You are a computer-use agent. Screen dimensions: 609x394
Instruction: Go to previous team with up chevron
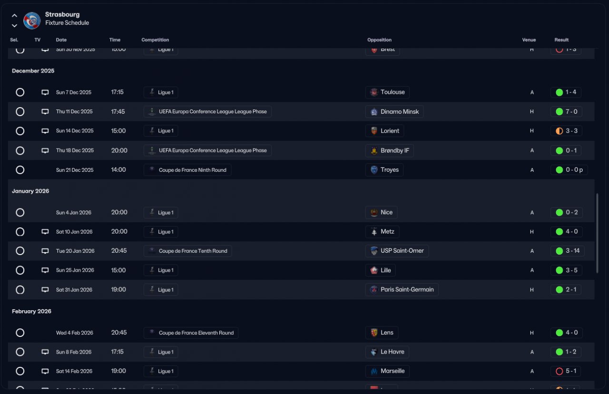(x=14, y=16)
